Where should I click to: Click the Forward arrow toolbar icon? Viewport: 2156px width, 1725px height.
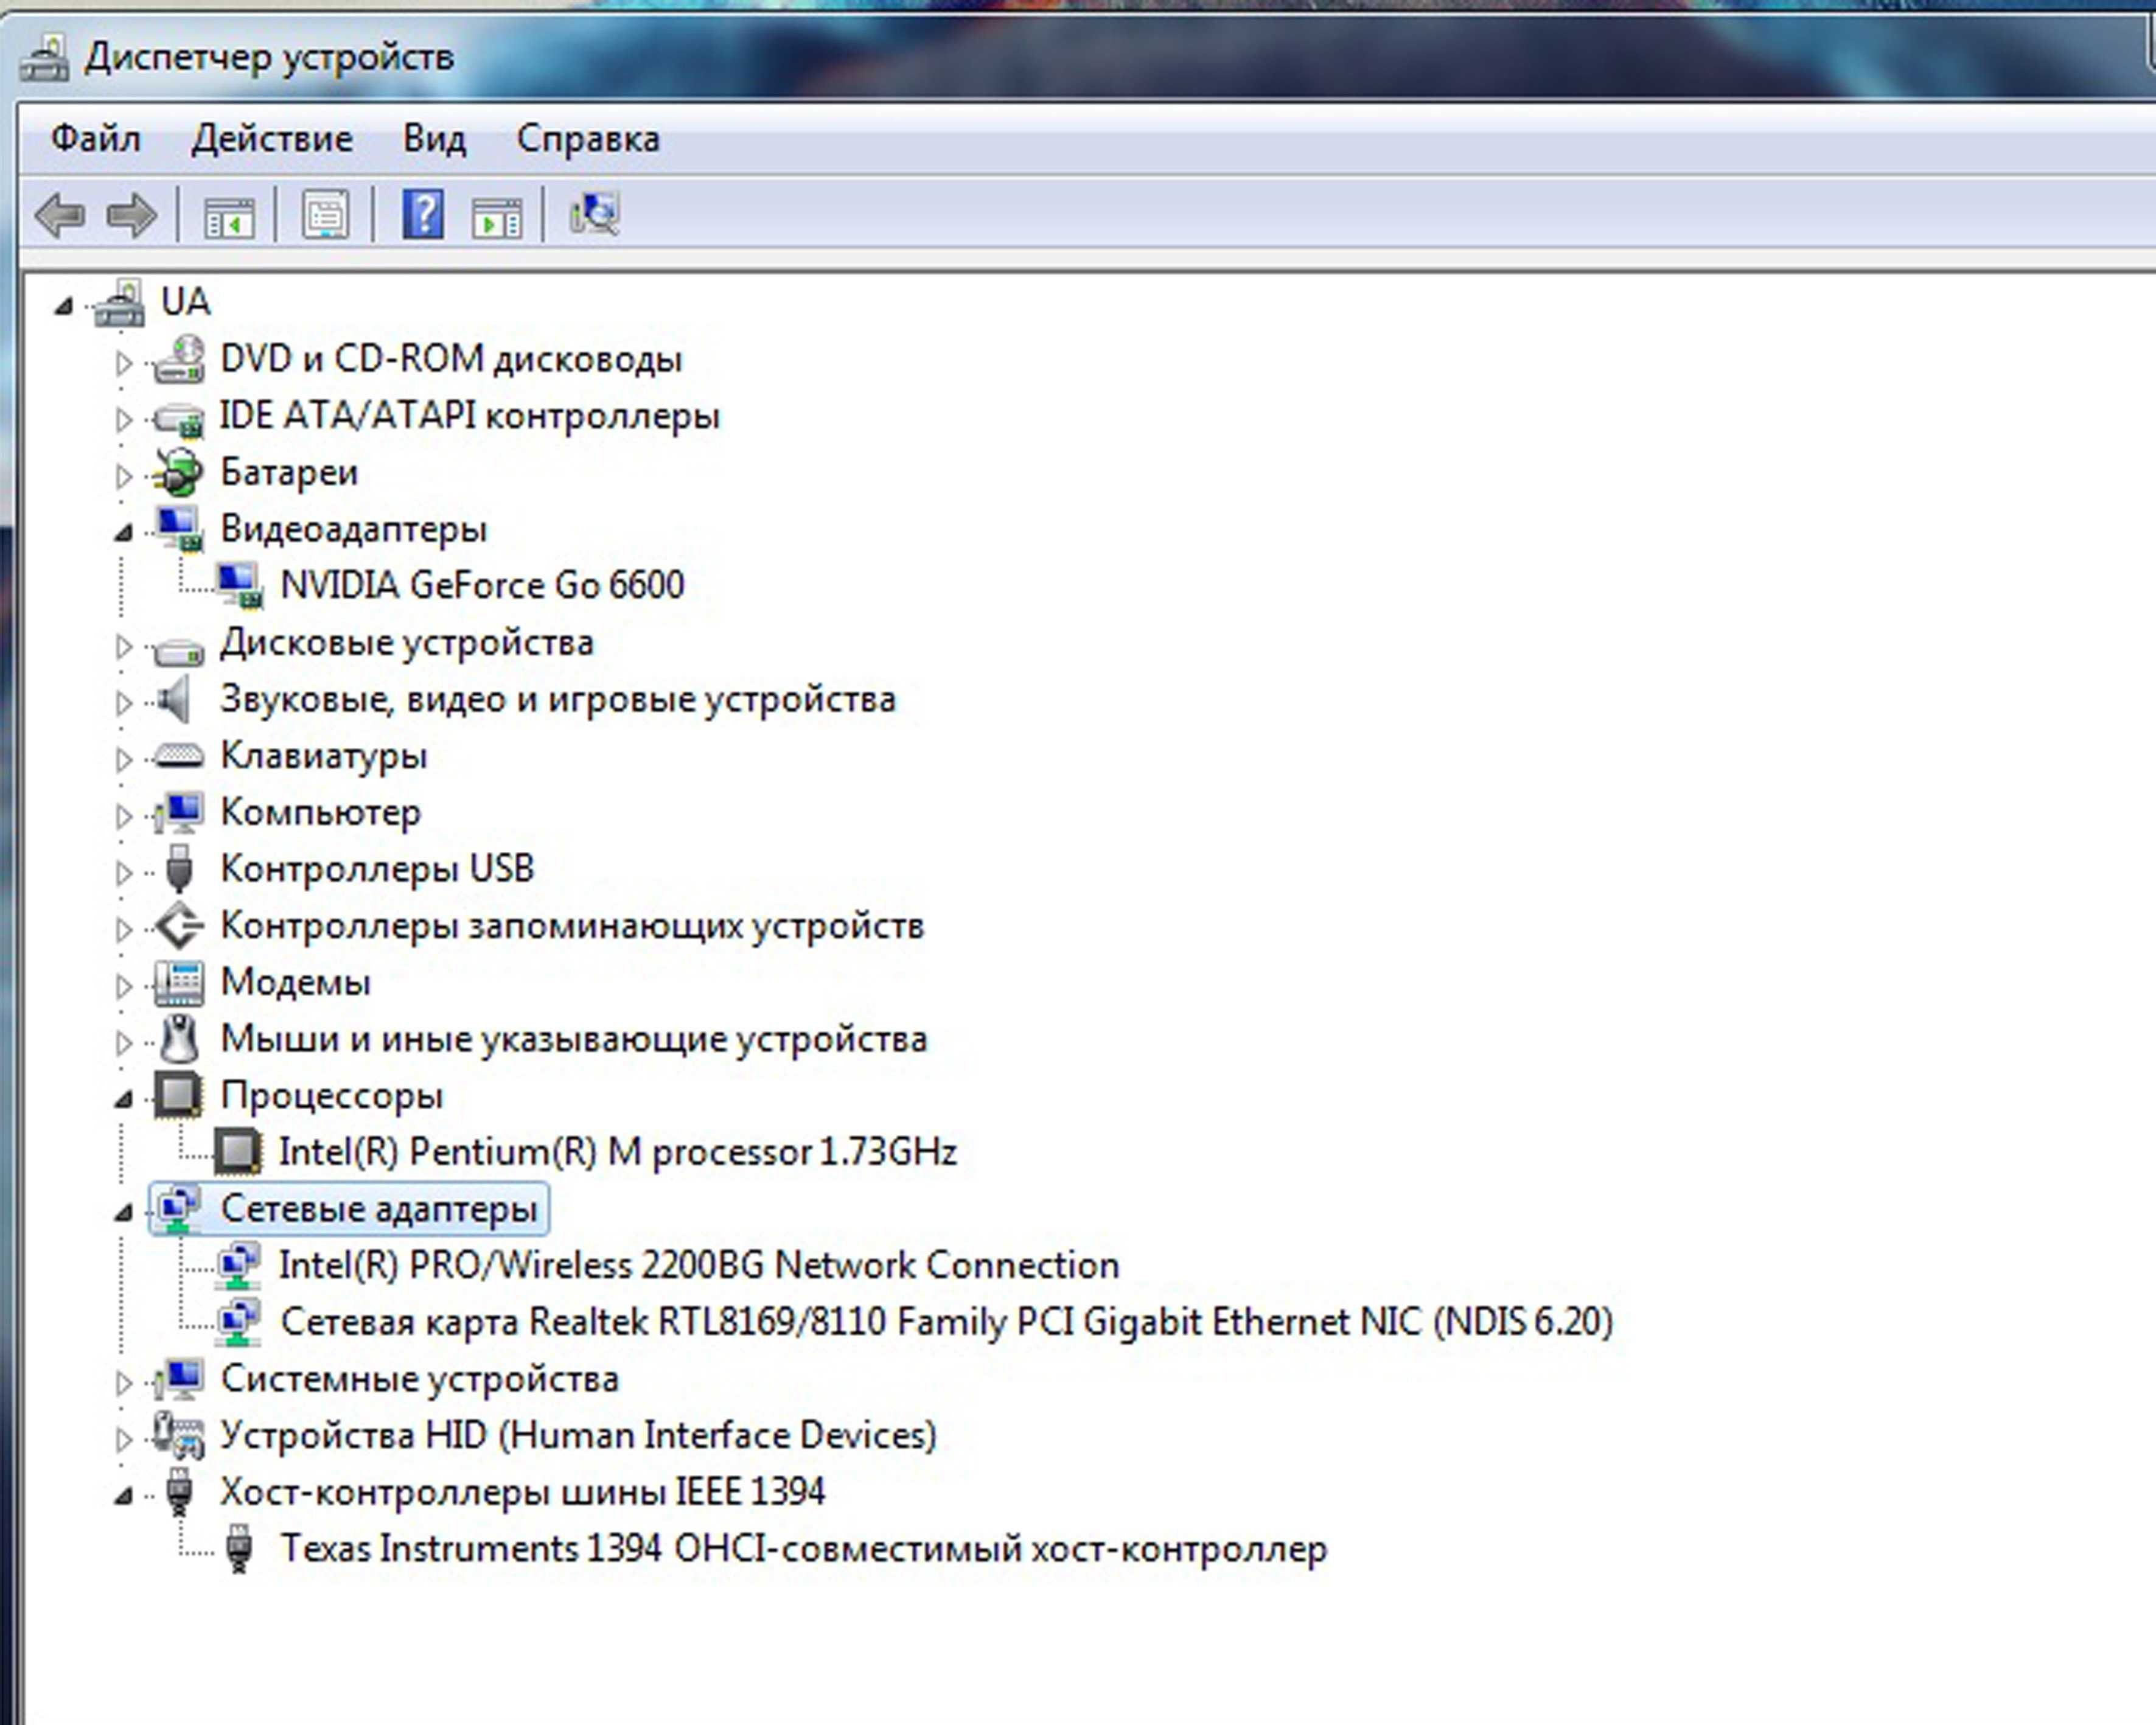131,215
